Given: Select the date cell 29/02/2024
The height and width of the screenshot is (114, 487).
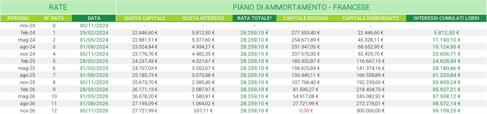Looking at the screenshot, I should [x=94, y=33].
